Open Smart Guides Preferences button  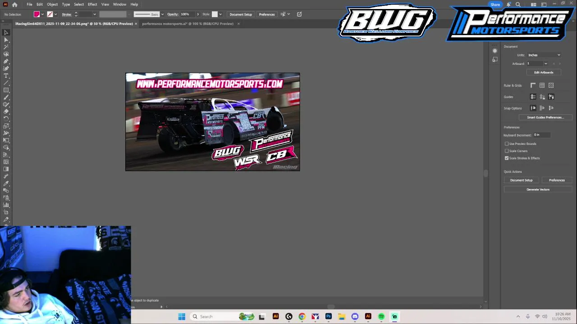[545, 117]
